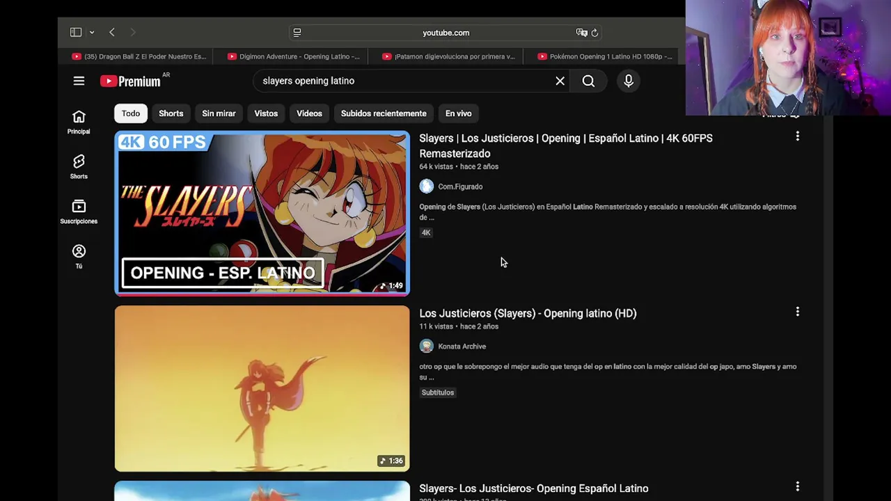Select the Vistos filter chip
The width and height of the screenshot is (891, 501).
click(266, 113)
